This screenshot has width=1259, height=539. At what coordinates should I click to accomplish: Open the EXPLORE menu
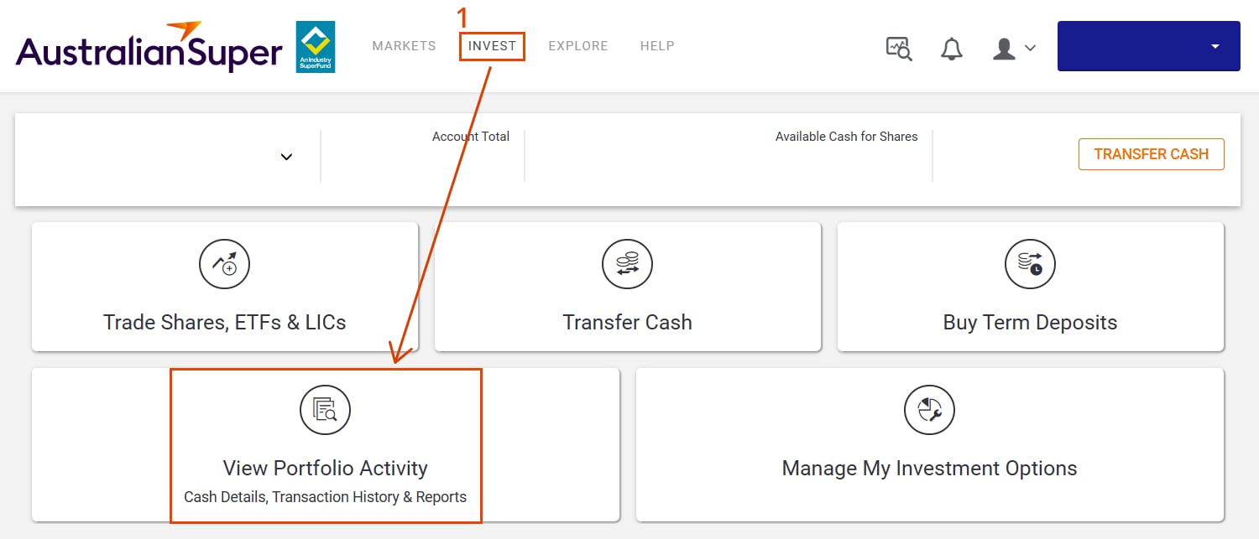click(x=578, y=46)
